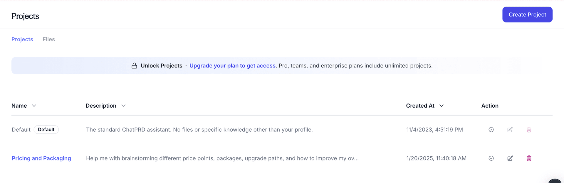Edit the Pricing and Packaging project
564x183 pixels.
[510, 158]
